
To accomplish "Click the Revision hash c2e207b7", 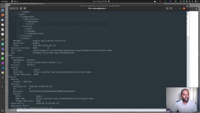I will coord(52,91).
